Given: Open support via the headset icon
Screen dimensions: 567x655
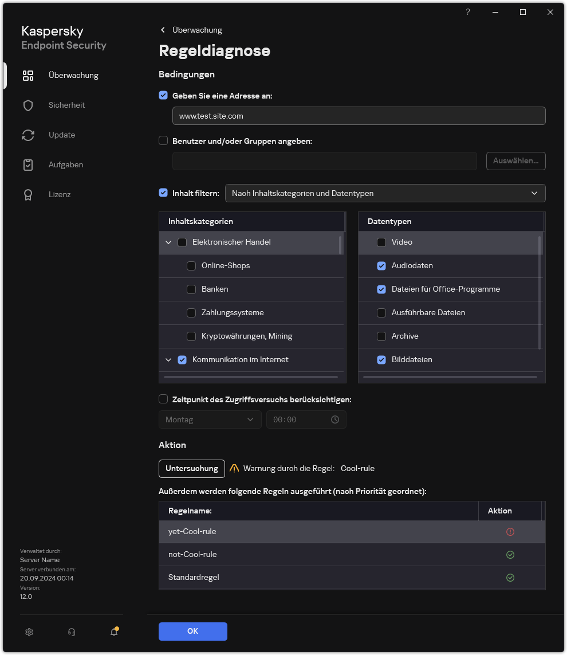Looking at the screenshot, I should 72,632.
